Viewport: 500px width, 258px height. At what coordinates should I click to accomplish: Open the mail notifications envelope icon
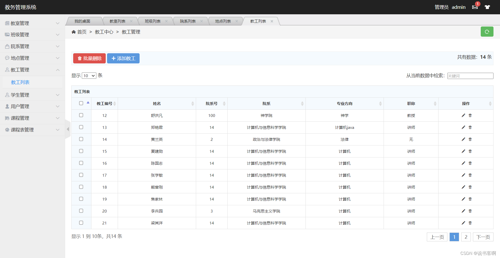[475, 7]
